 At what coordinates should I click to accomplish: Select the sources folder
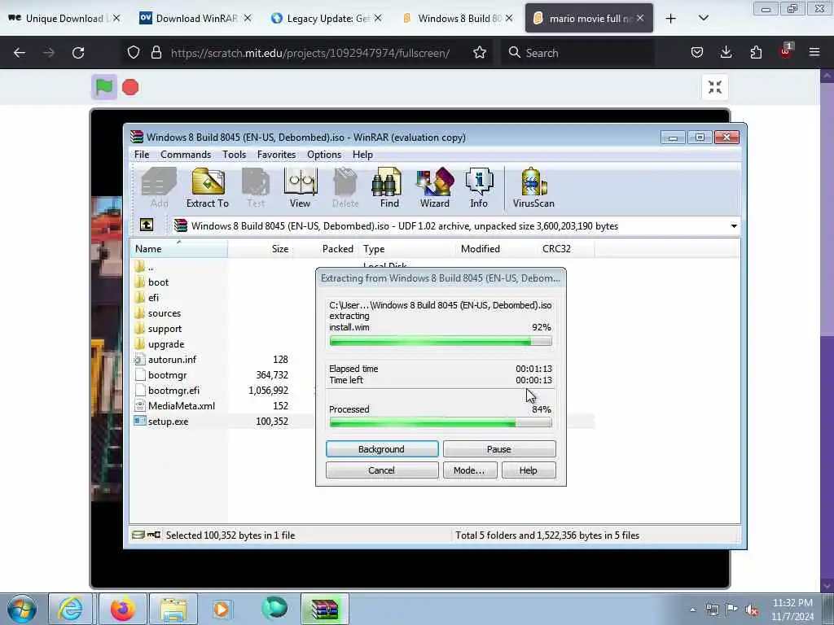point(164,313)
